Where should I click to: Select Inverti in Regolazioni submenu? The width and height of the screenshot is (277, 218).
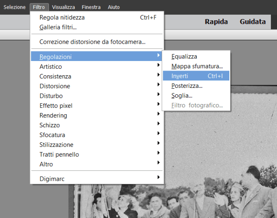pos(179,76)
